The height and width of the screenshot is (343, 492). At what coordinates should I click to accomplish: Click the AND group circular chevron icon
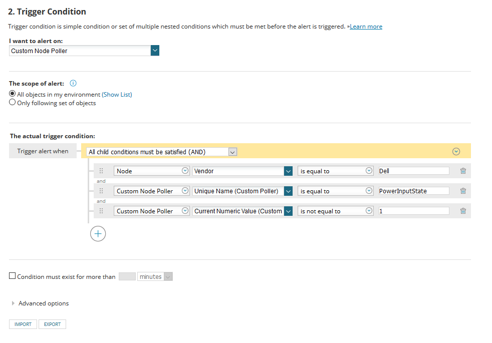coord(455,151)
